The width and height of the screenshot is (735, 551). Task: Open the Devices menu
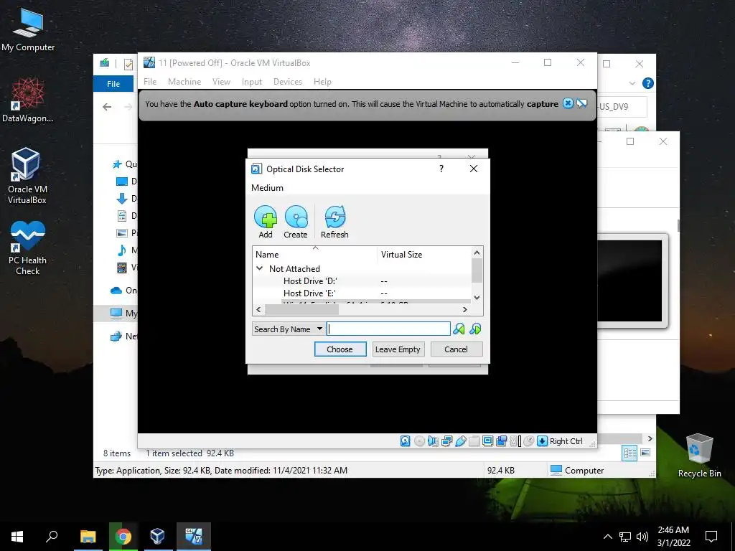288,82
